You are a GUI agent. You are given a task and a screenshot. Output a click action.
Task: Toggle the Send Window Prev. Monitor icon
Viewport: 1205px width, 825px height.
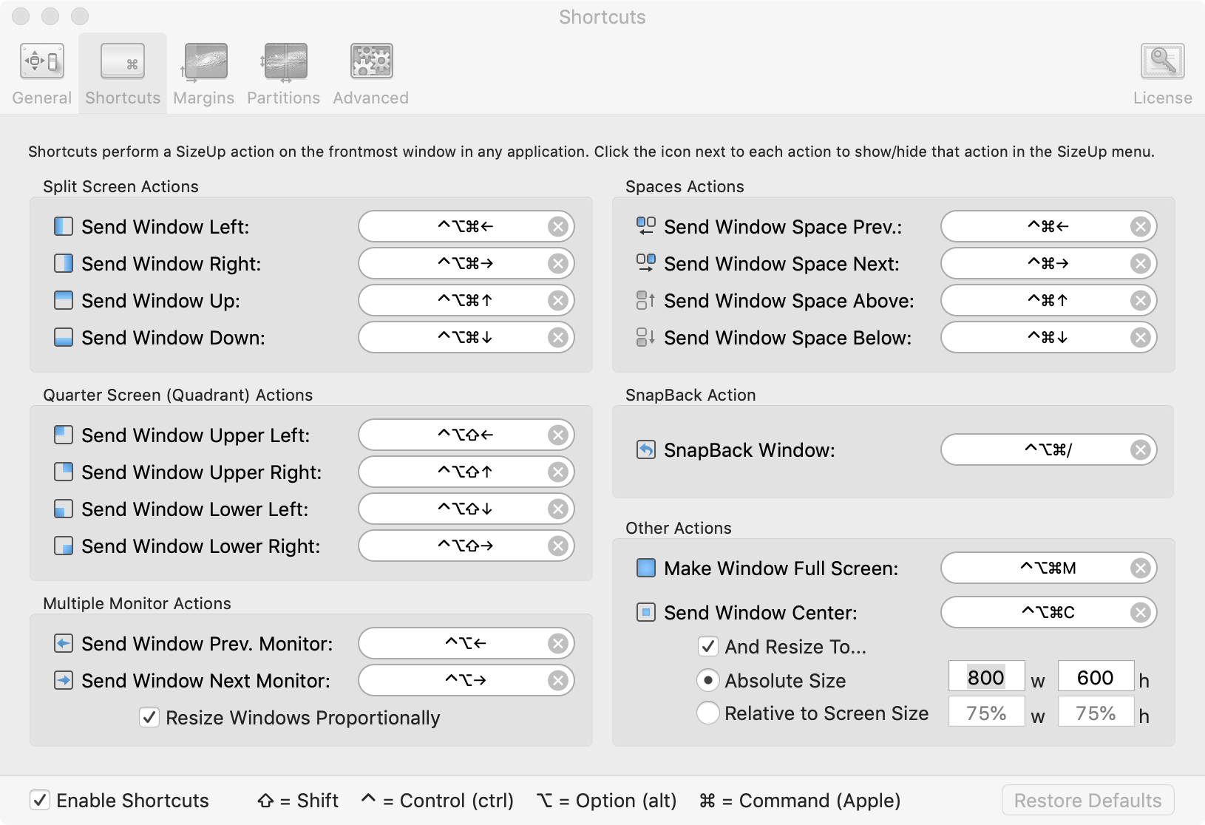click(64, 644)
